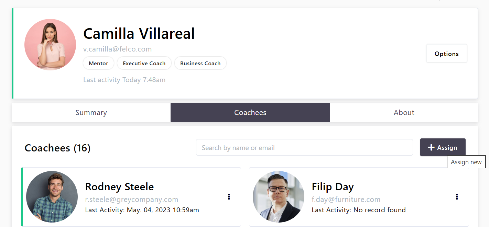Image resolution: width=489 pixels, height=227 pixels.
Task: Click the r.steele@greycompany.com email
Action: click(x=132, y=200)
